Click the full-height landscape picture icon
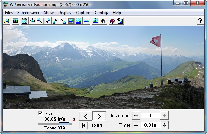Viewport: 207px width, 134px height. coord(79,21)
